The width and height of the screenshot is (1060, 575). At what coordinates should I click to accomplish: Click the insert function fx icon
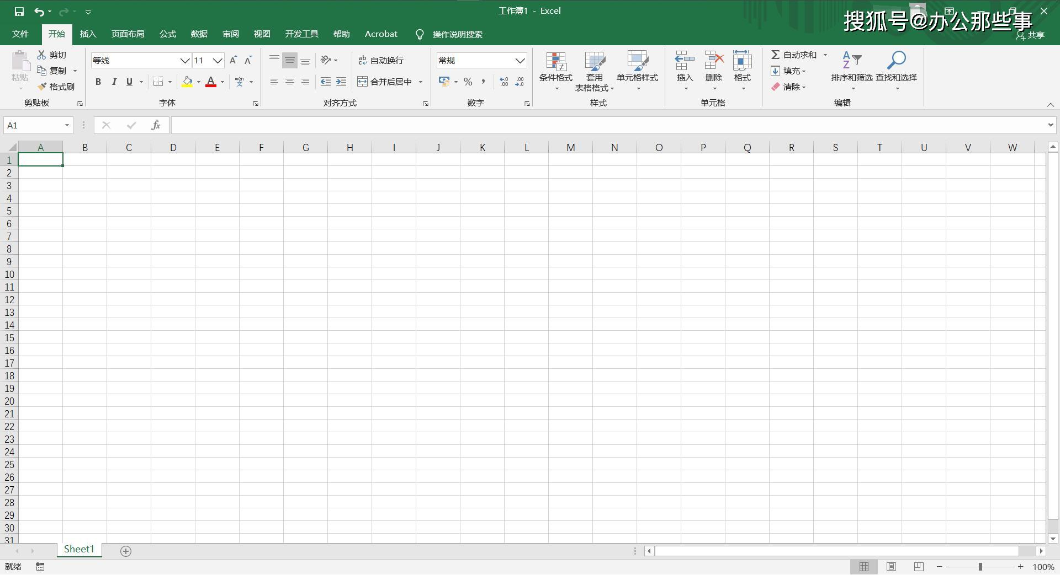pos(156,125)
